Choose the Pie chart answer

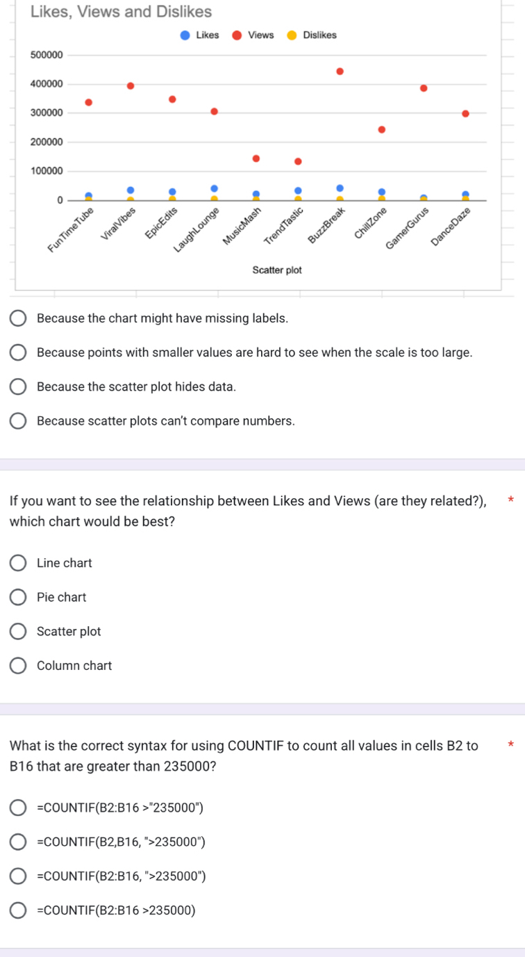pos(20,597)
